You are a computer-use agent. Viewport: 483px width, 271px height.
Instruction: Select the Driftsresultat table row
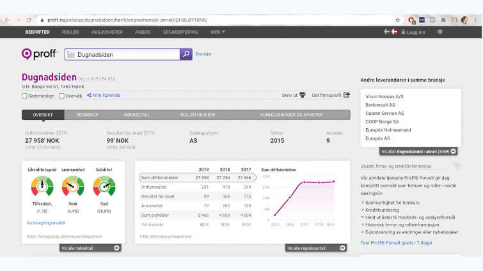(x=196, y=187)
